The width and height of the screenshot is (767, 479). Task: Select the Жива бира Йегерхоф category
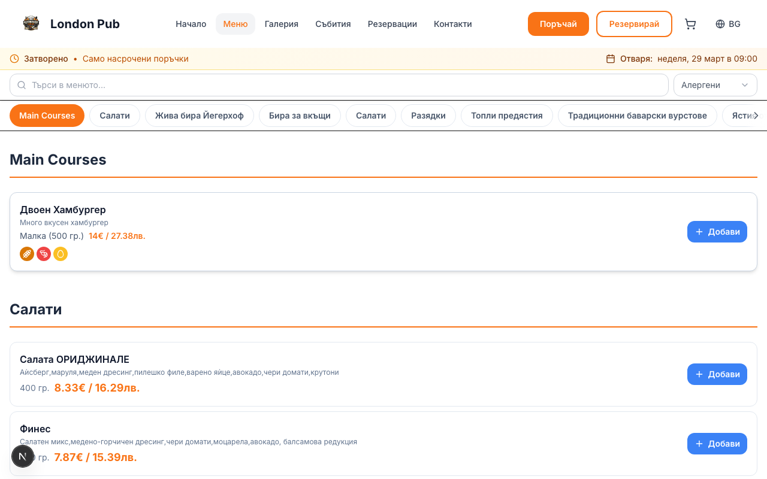click(x=199, y=116)
